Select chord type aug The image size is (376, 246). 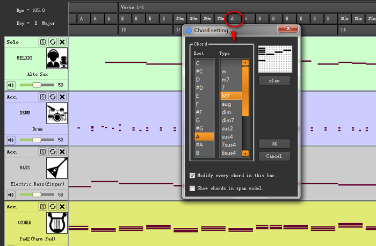tap(231, 104)
